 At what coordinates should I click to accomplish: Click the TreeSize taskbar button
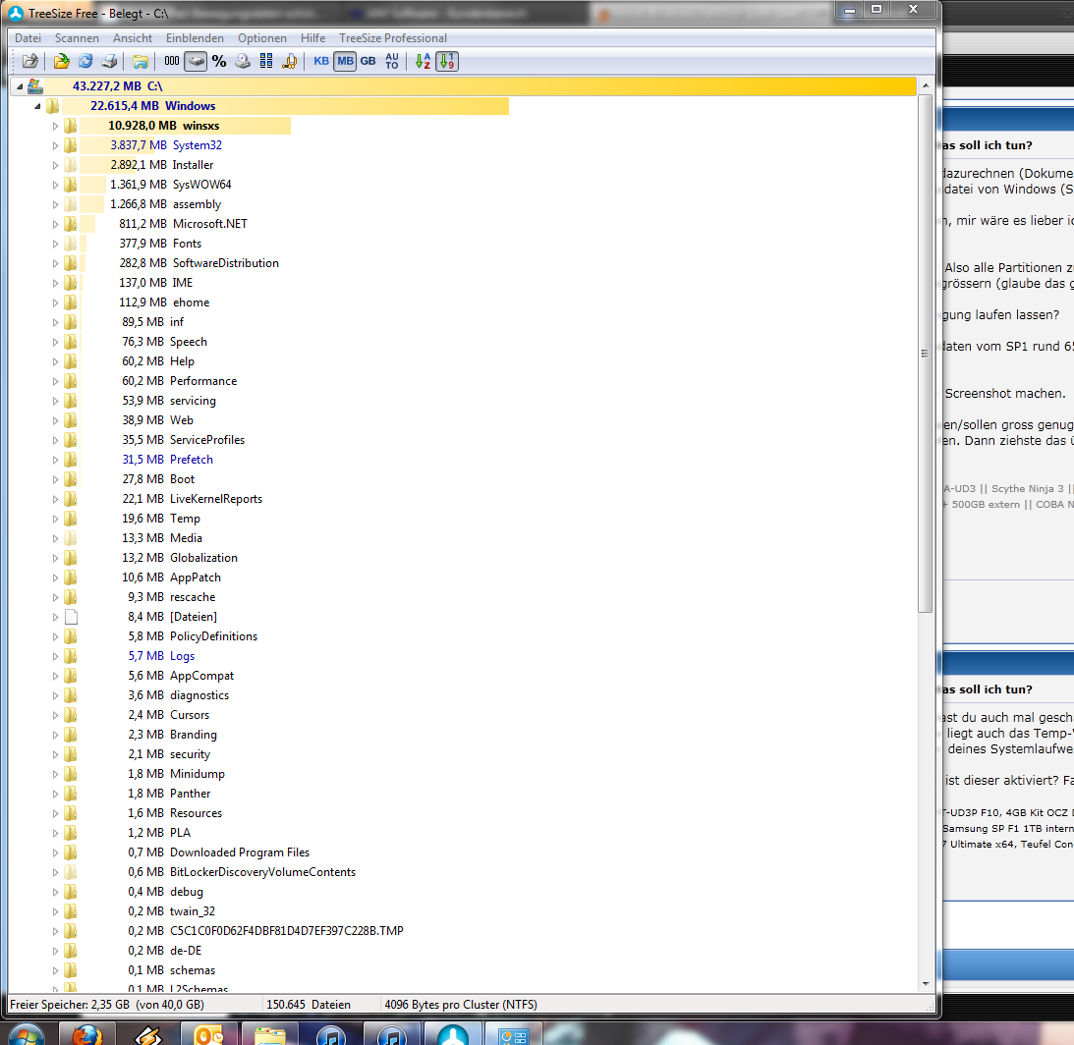[453, 1034]
